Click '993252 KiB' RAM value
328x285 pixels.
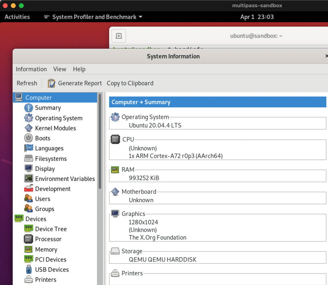(x=144, y=178)
